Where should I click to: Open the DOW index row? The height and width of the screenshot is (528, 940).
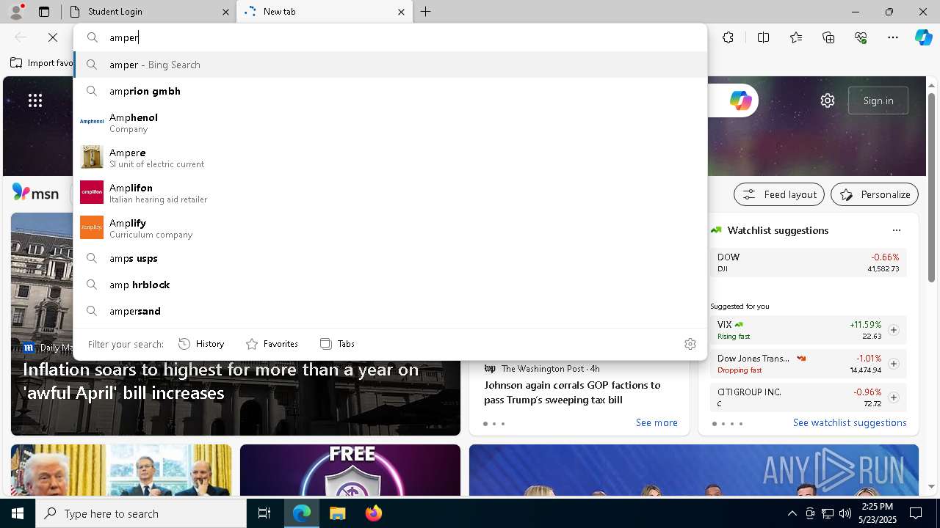(808, 263)
